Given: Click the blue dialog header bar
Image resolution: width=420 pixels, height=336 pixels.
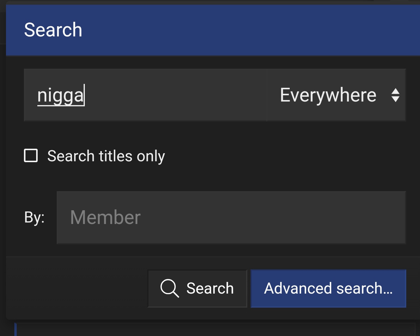Looking at the screenshot, I should 239,30.
